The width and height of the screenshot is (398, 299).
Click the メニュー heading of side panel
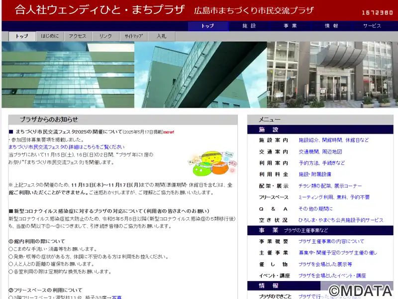pyautogui.click(x=269, y=120)
